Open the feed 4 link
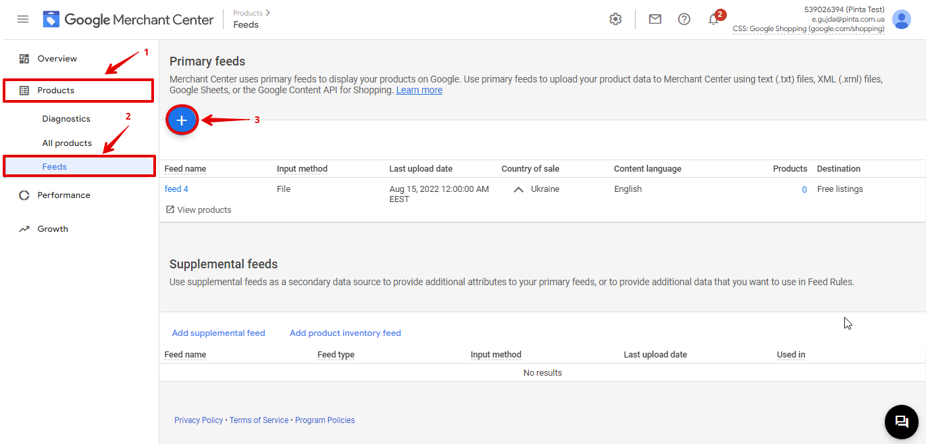This screenshot has height=444, width=926. tap(176, 189)
